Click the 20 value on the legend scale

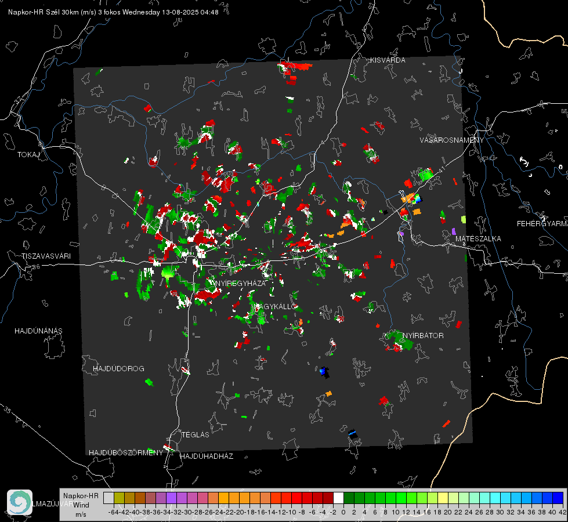point(448,512)
